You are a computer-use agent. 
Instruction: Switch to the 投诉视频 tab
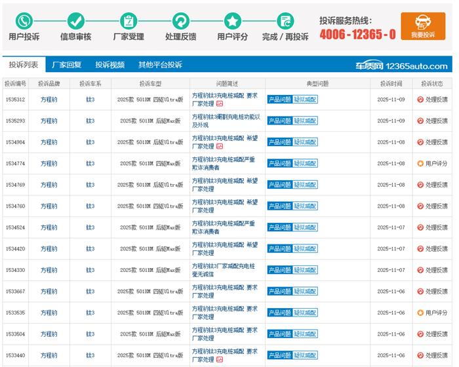pyautogui.click(x=110, y=65)
